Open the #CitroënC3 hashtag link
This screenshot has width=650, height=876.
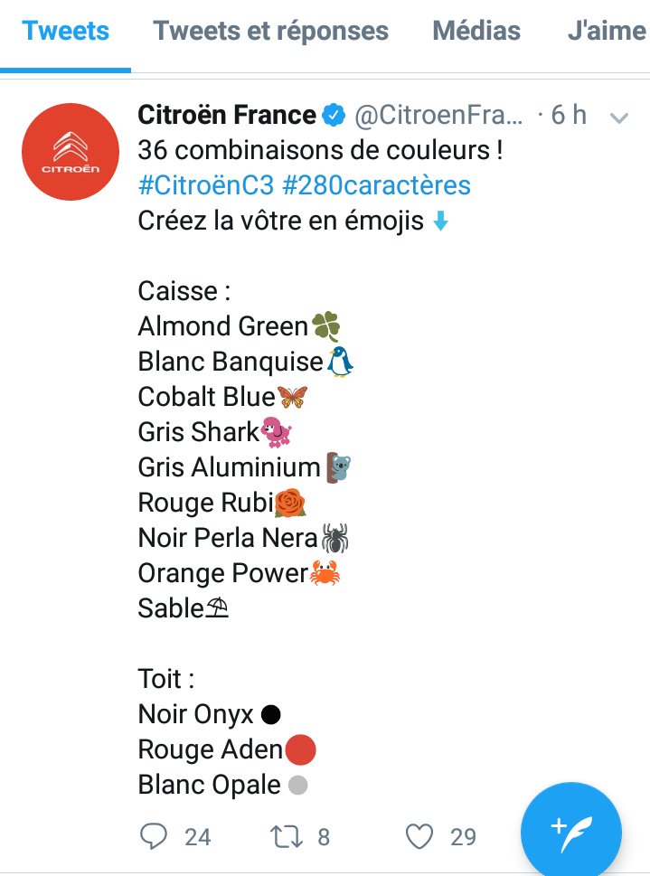pyautogui.click(x=206, y=185)
